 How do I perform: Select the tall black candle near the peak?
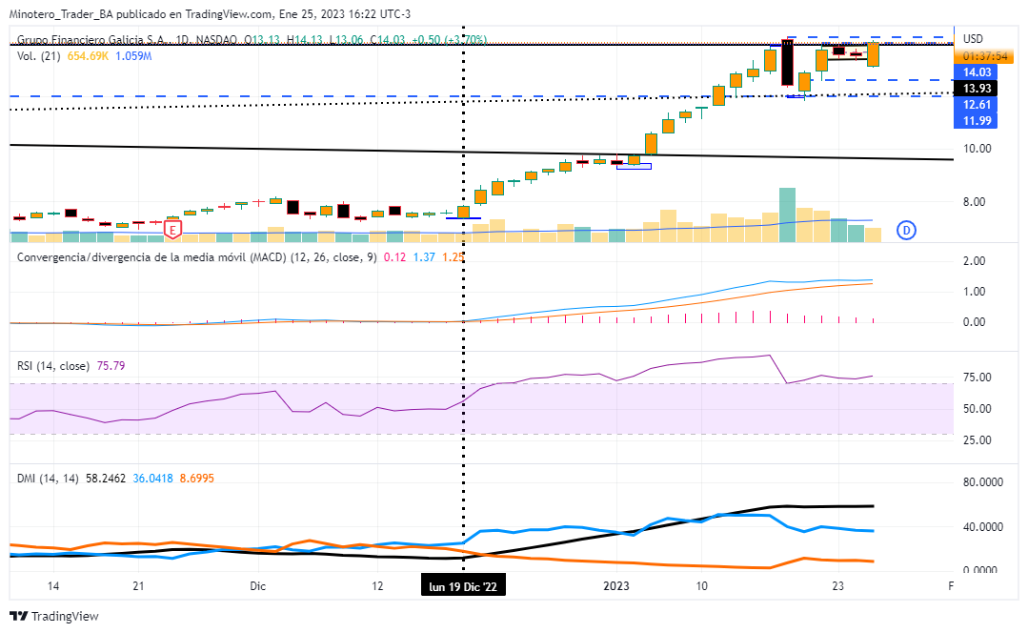787,63
